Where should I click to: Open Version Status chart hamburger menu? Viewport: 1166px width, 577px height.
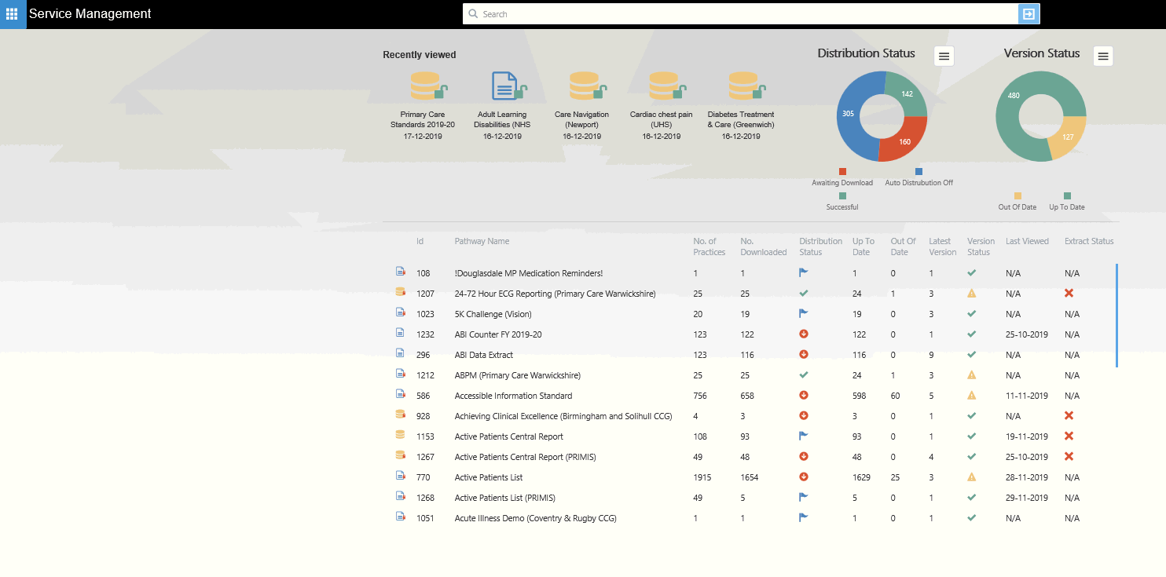point(1103,56)
